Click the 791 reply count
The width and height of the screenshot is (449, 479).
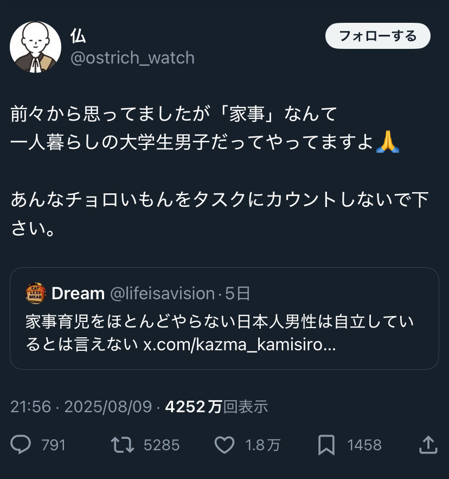53,445
